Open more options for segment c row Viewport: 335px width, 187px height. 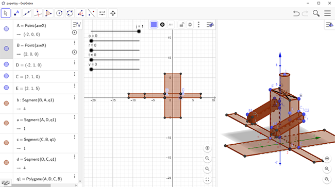click(75, 137)
